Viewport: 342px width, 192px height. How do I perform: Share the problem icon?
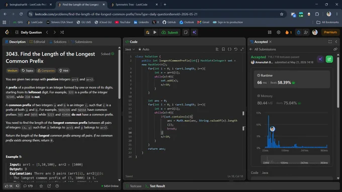pos(49,186)
